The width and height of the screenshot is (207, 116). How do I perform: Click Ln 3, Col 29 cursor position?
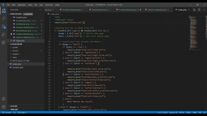[162, 112]
